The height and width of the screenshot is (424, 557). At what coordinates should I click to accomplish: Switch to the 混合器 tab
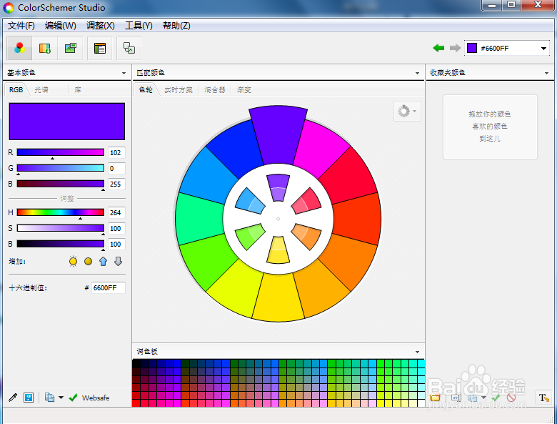[215, 89]
